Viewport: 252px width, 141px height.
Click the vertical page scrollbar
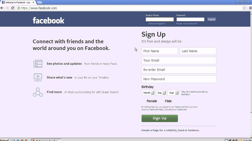tap(251, 62)
